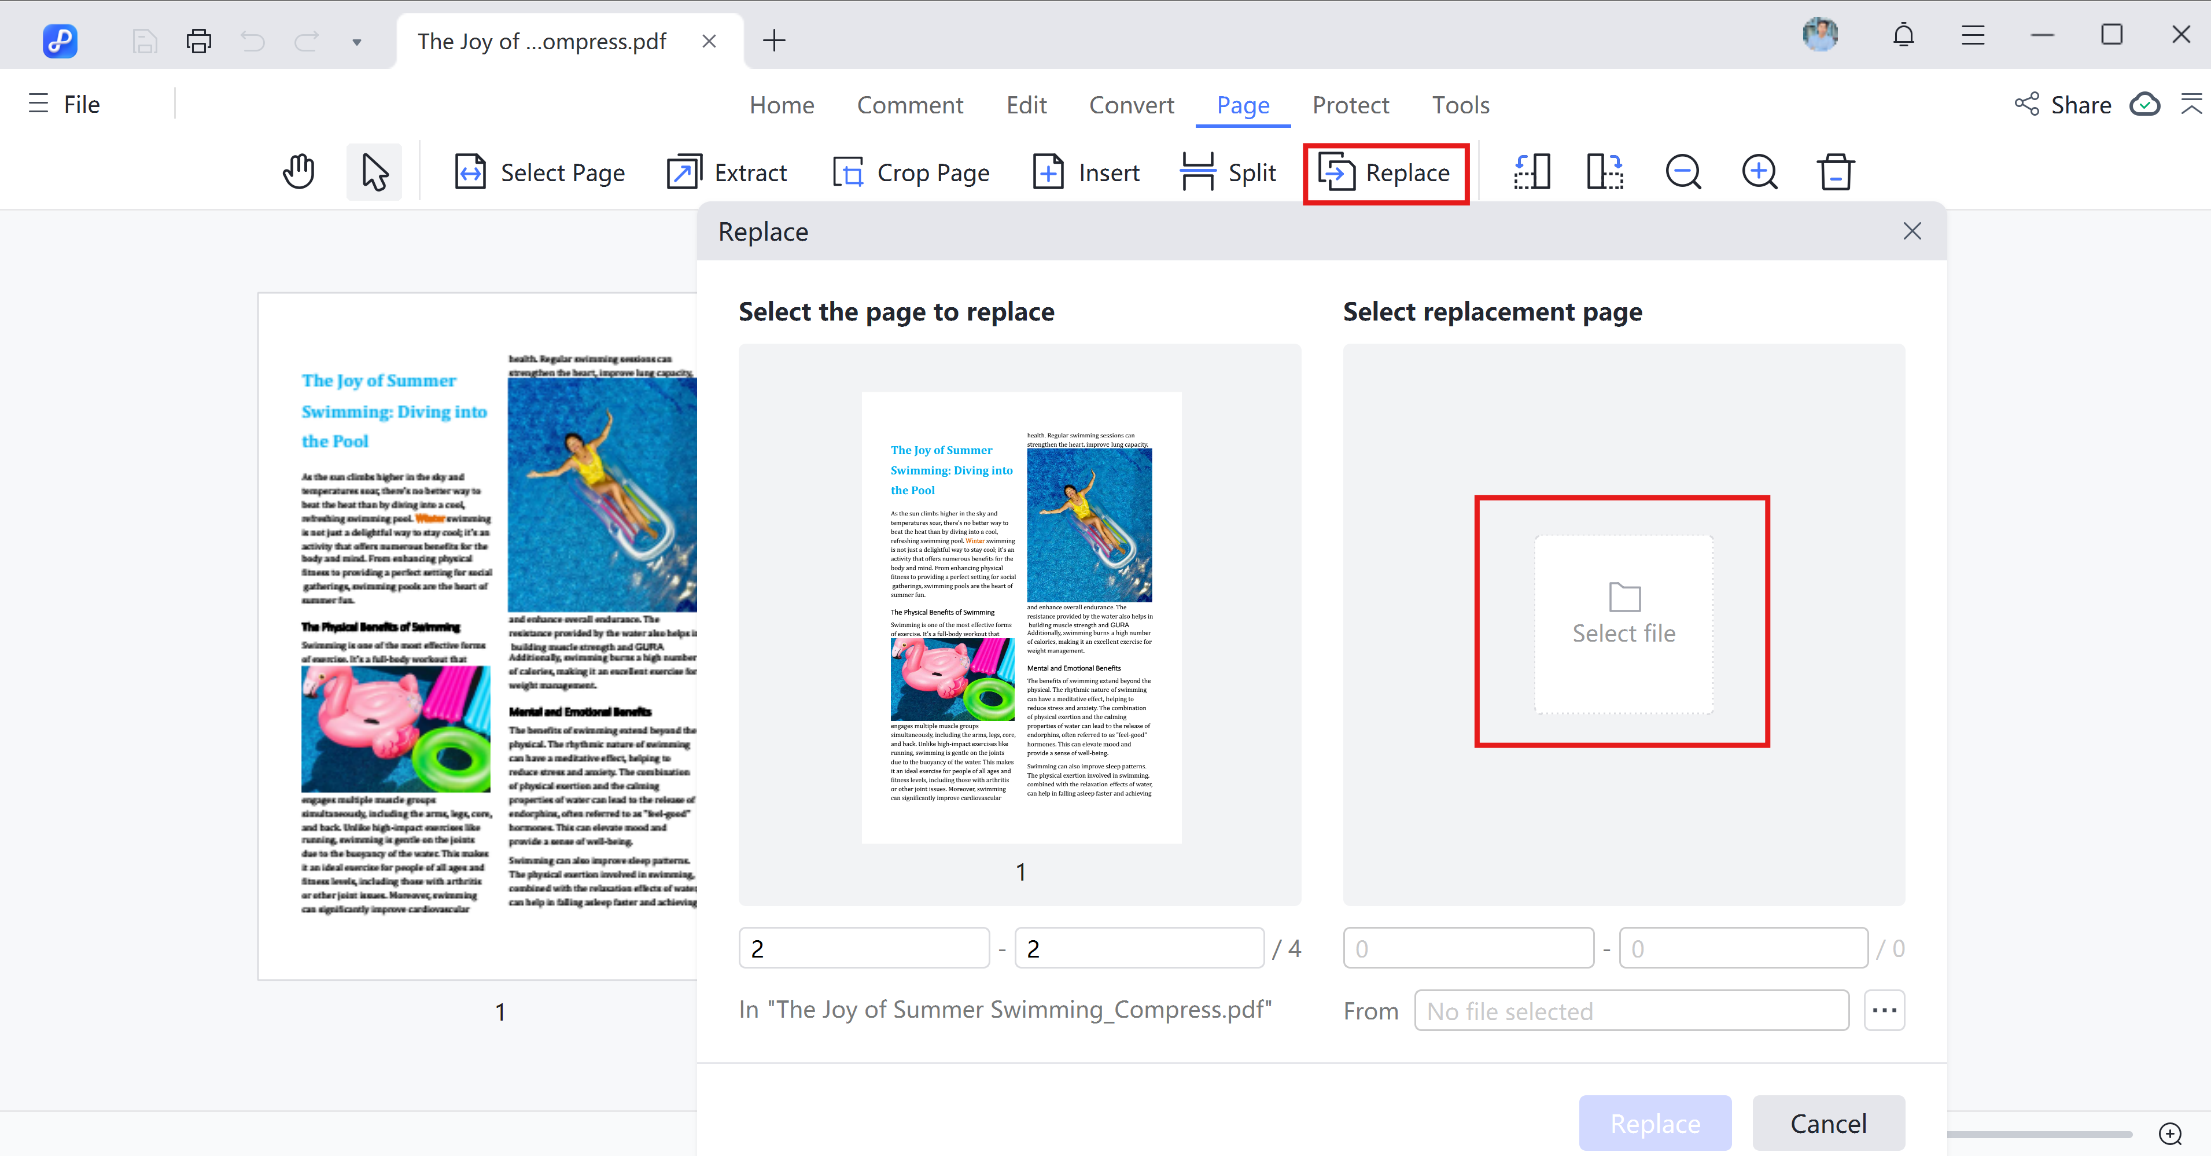
Task: Switch to the Protect tab
Action: tap(1350, 105)
